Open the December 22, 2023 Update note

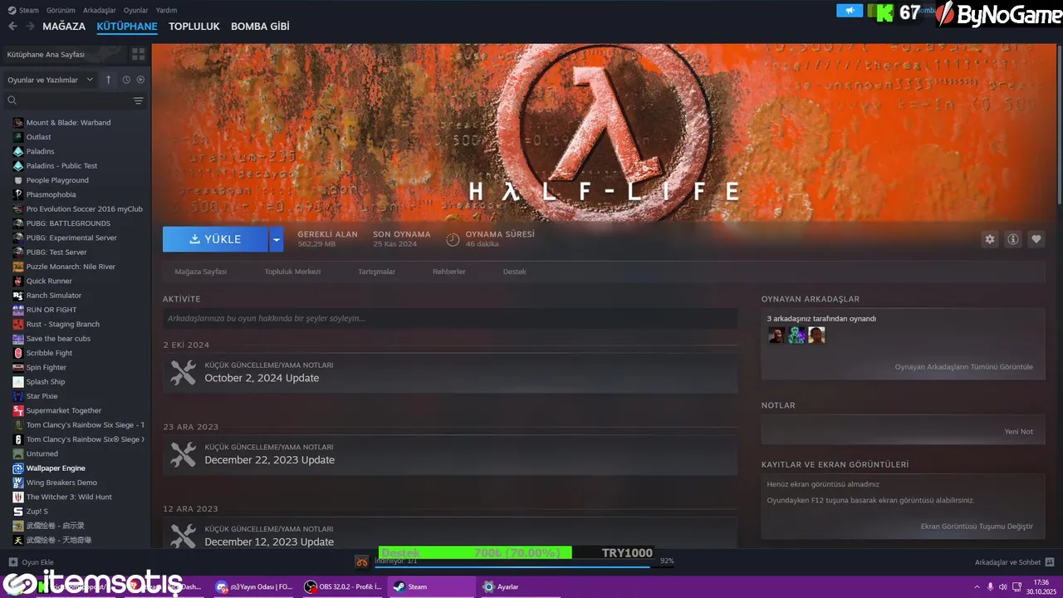(x=450, y=455)
